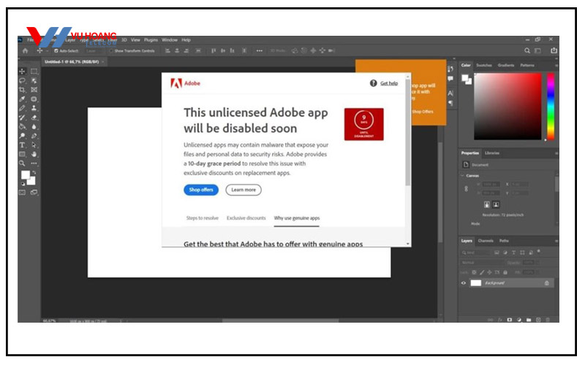Click the Shop offers button
This screenshot has height=365, width=585.
[x=201, y=190]
